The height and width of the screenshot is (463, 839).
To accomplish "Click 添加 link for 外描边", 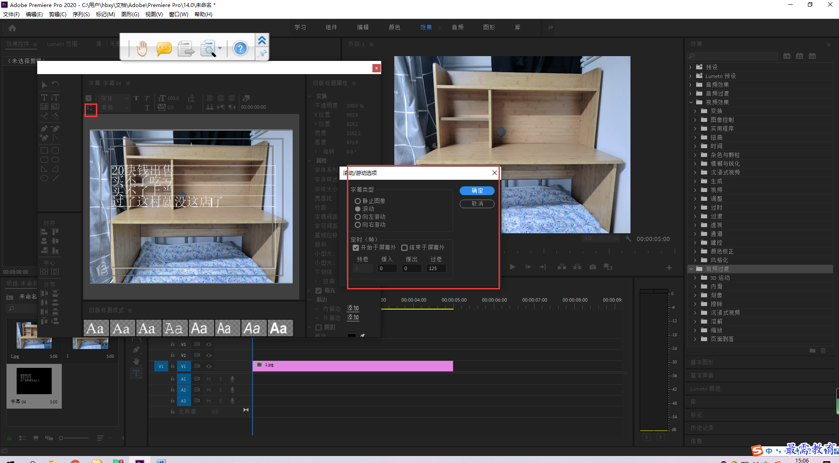I will (x=353, y=317).
